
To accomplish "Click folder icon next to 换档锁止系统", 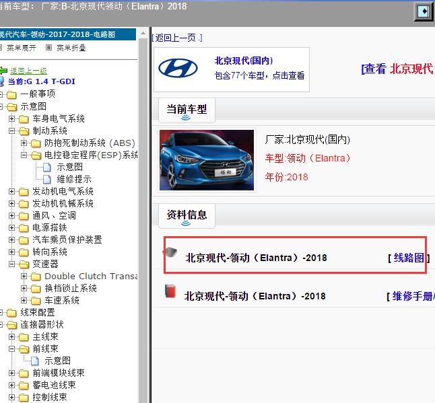I will click(x=36, y=289).
